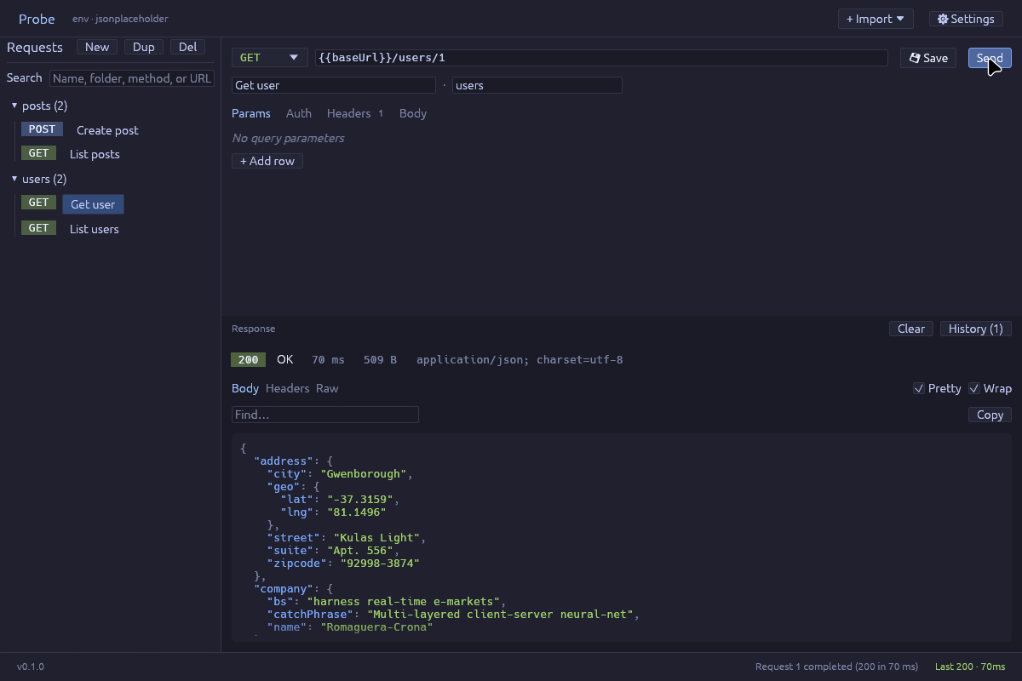Click "92998-3874" zipcode value
This screenshot has height=681, width=1022.
click(380, 564)
